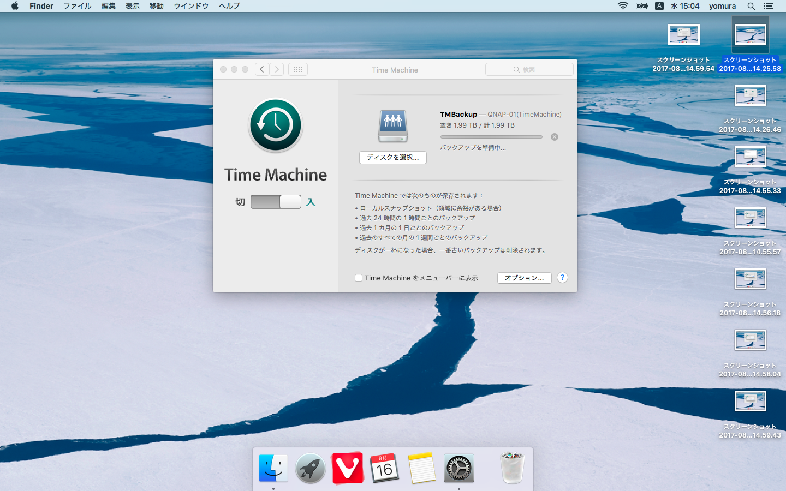Open Finder from the Dock

273,468
